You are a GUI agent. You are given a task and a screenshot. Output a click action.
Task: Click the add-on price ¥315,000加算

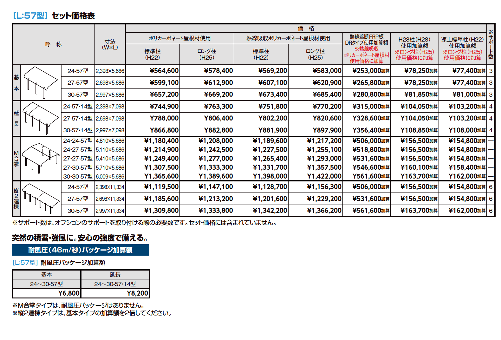(x=371, y=107)
